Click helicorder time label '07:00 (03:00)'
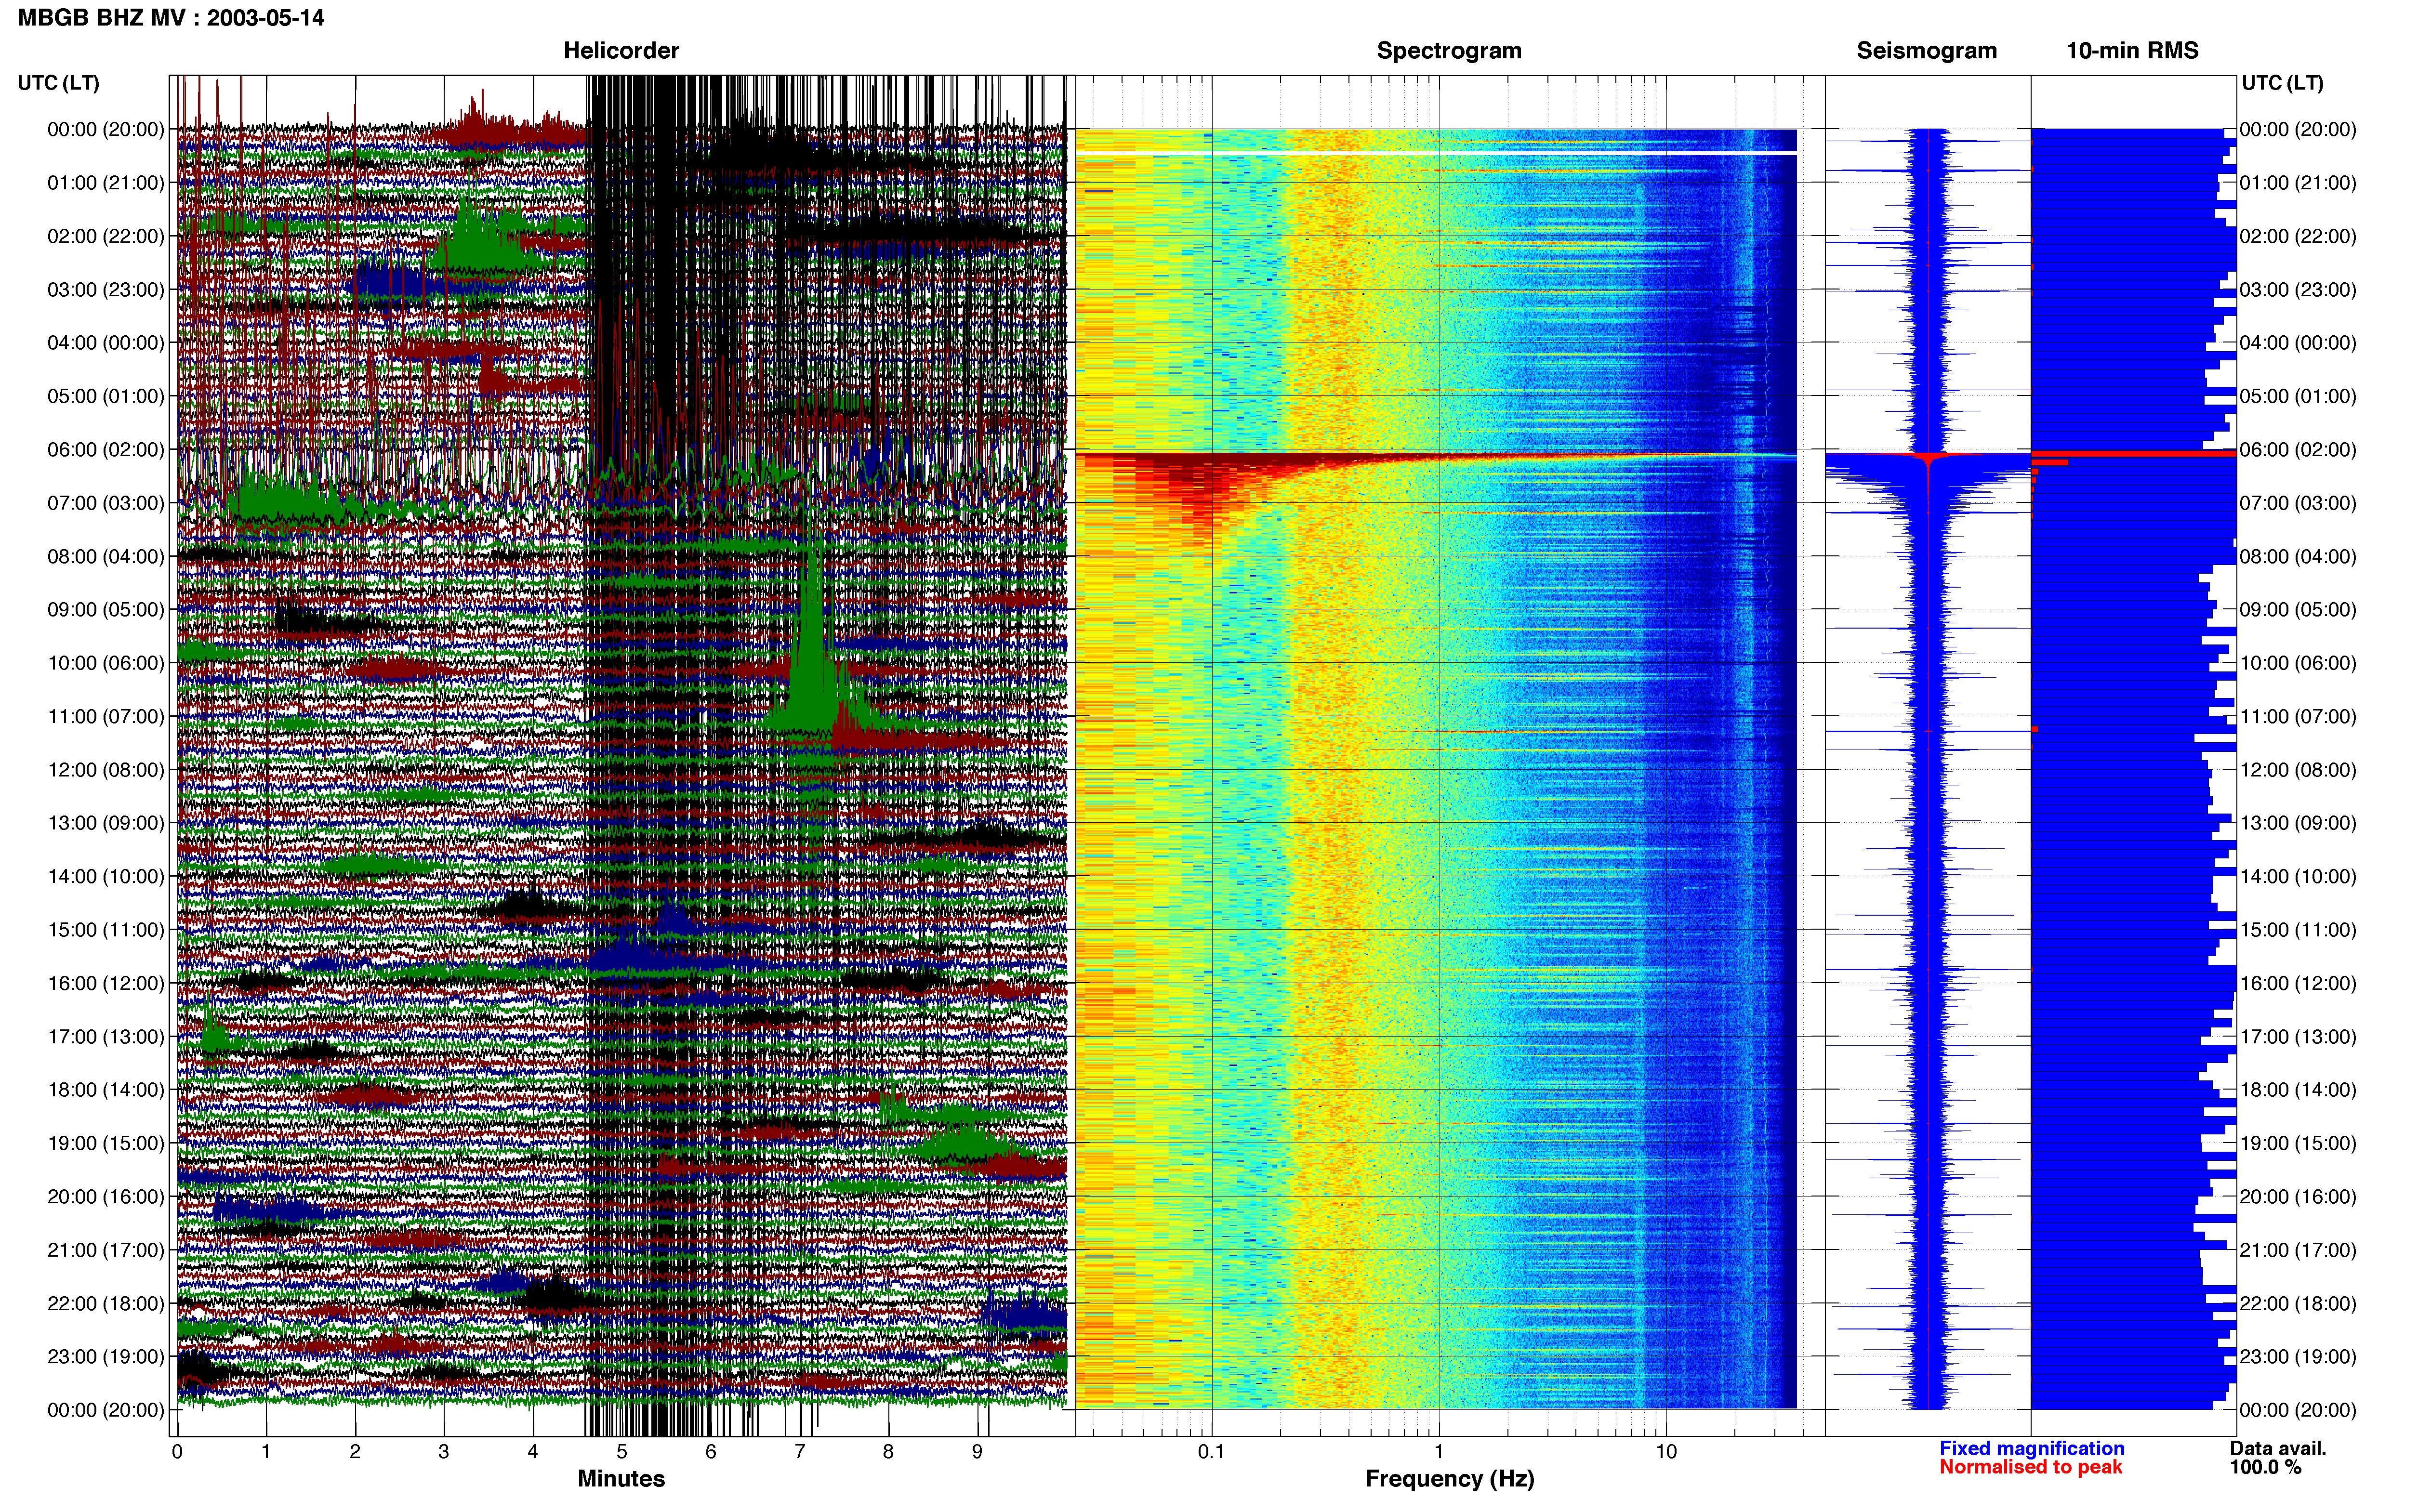Viewport: 2418px width, 1512px height. 106,503
